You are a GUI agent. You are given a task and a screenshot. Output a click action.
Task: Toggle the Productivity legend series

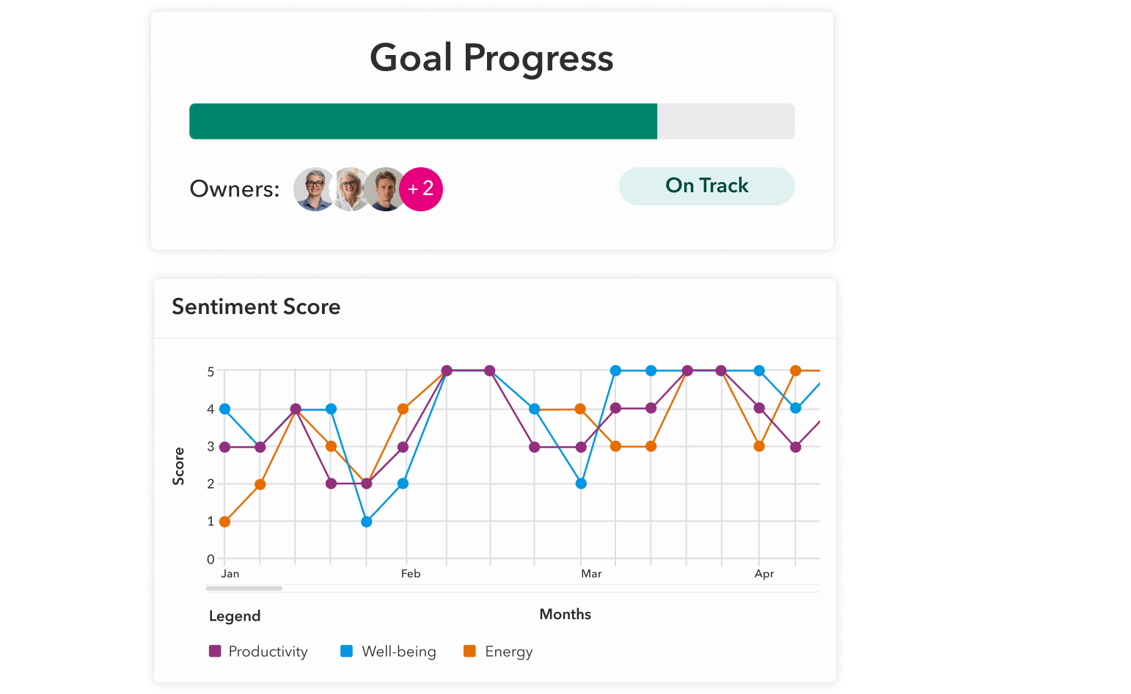tap(268, 651)
